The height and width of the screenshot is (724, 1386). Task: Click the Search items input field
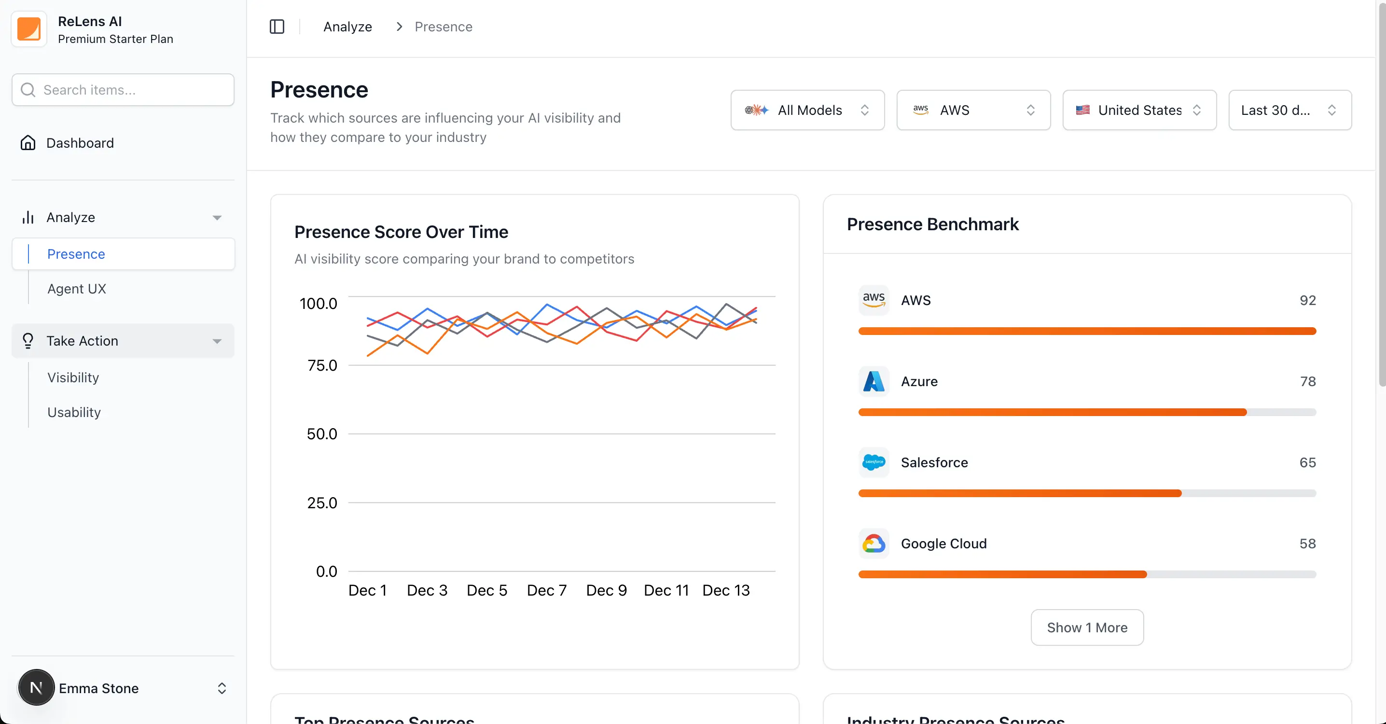click(x=123, y=90)
